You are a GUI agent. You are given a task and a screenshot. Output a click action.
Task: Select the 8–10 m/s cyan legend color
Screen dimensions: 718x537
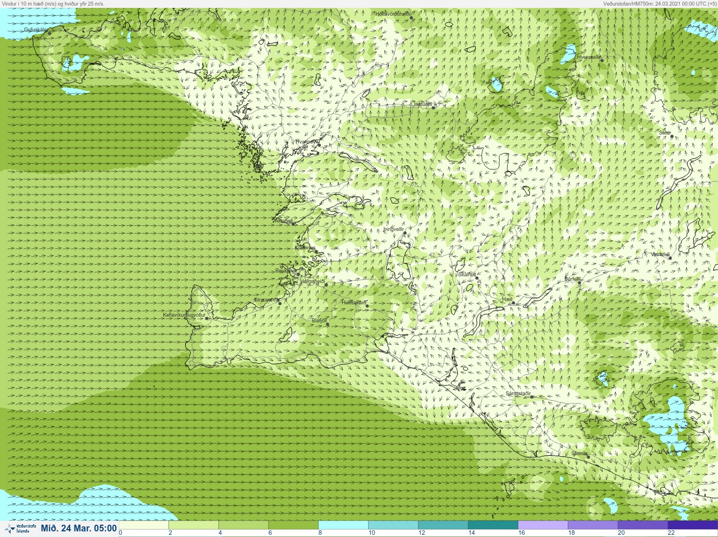pyautogui.click(x=343, y=525)
